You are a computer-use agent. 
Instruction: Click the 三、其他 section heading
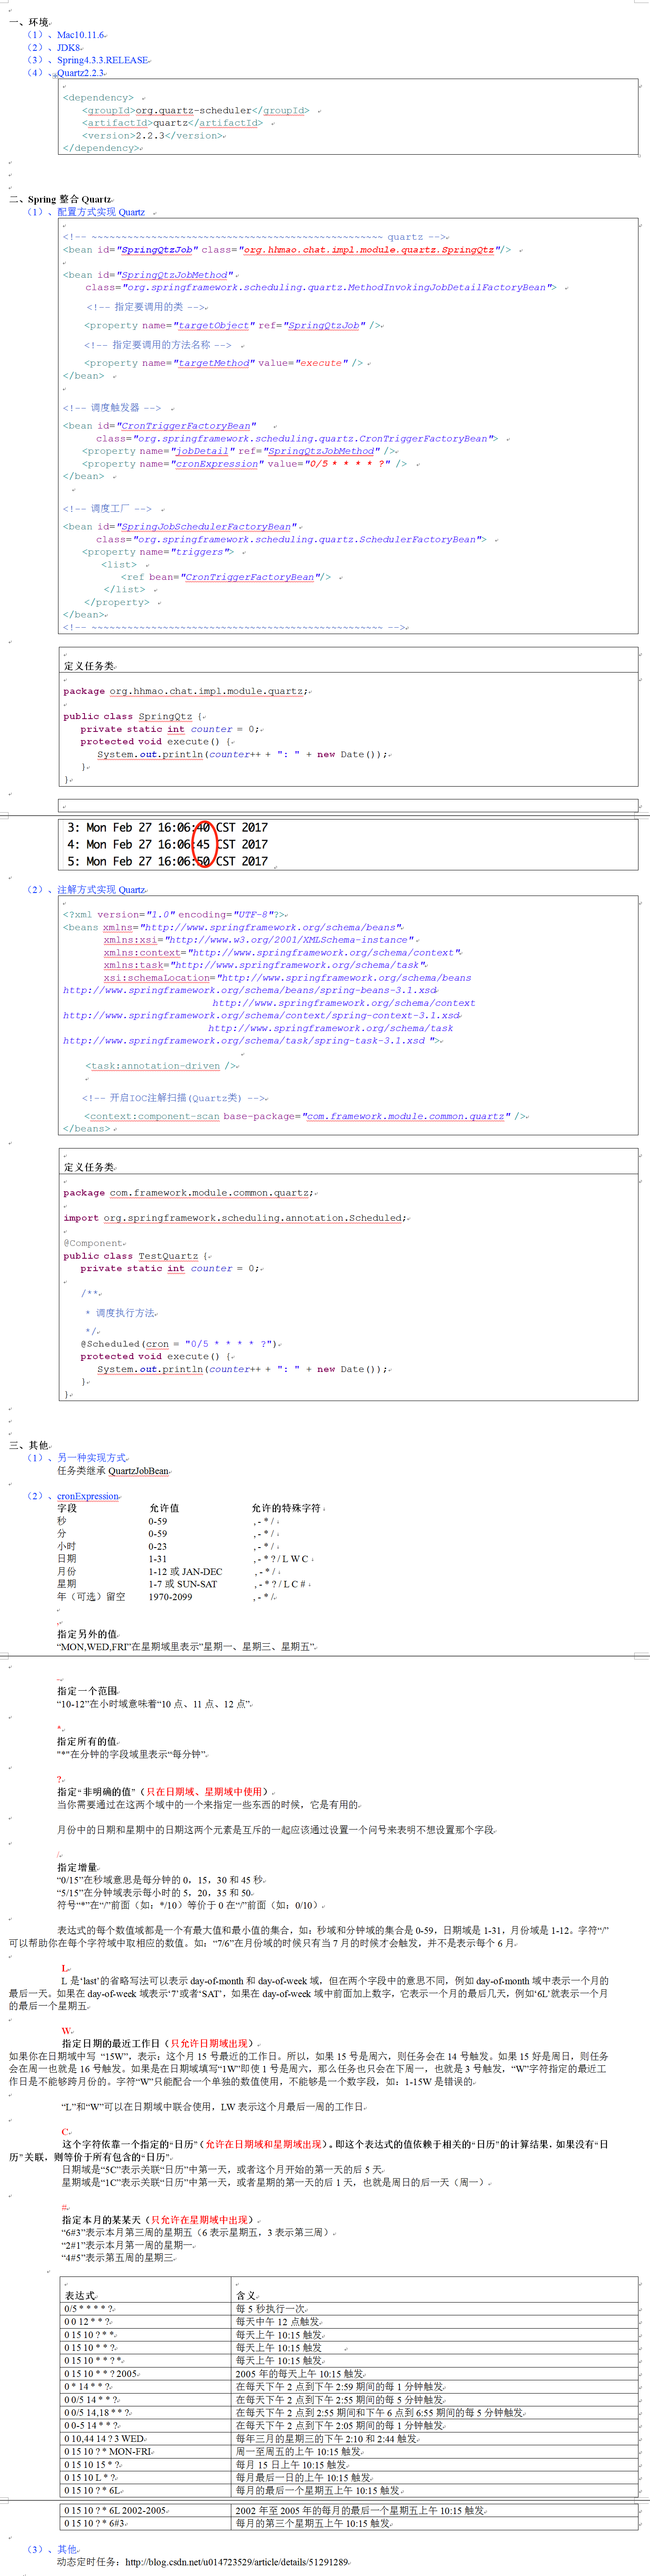(29, 1445)
